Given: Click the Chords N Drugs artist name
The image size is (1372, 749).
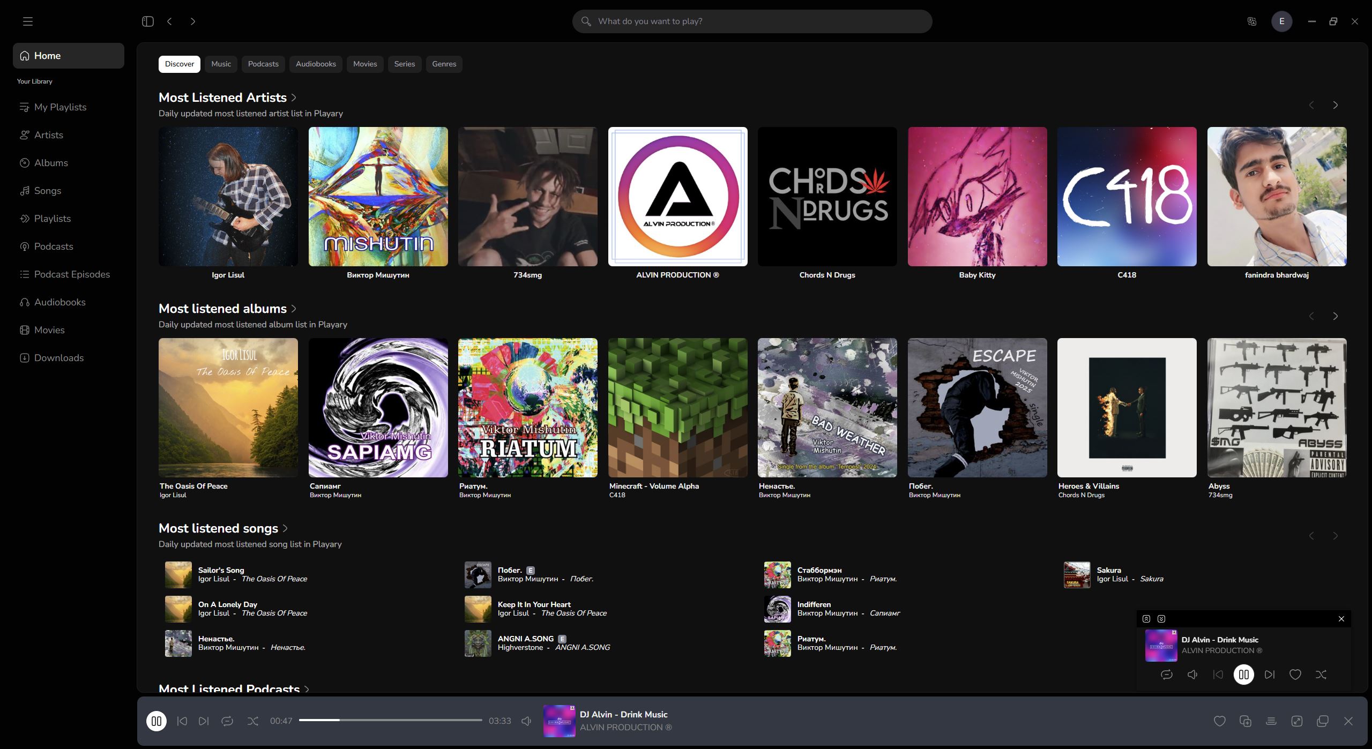Looking at the screenshot, I should [827, 275].
